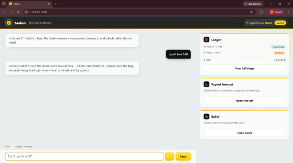This screenshot has width=293, height=164.
Task: Click the Ask Gemini button
Action: 253,4
